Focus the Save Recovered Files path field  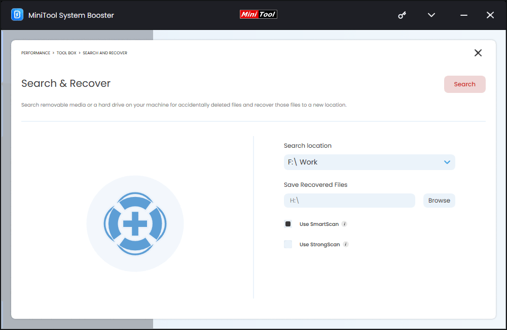[x=349, y=201]
